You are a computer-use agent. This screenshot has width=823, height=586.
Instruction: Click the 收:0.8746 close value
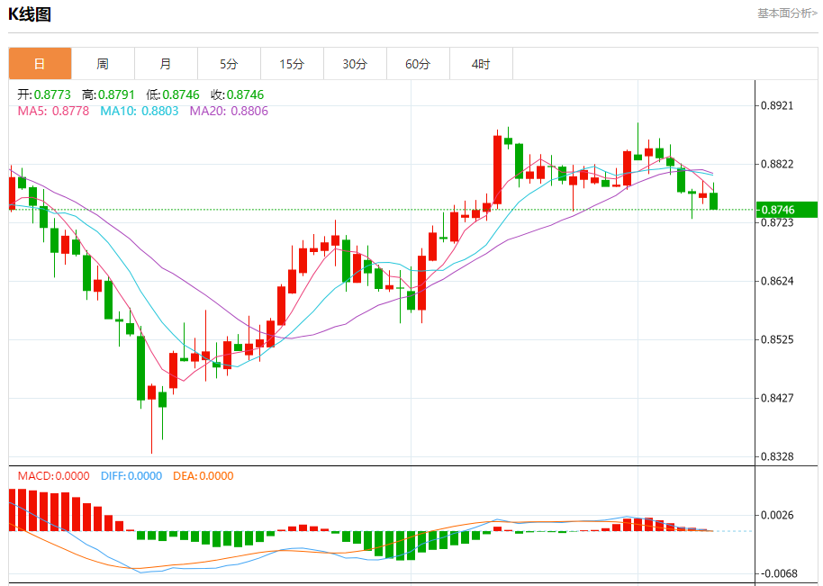point(237,95)
